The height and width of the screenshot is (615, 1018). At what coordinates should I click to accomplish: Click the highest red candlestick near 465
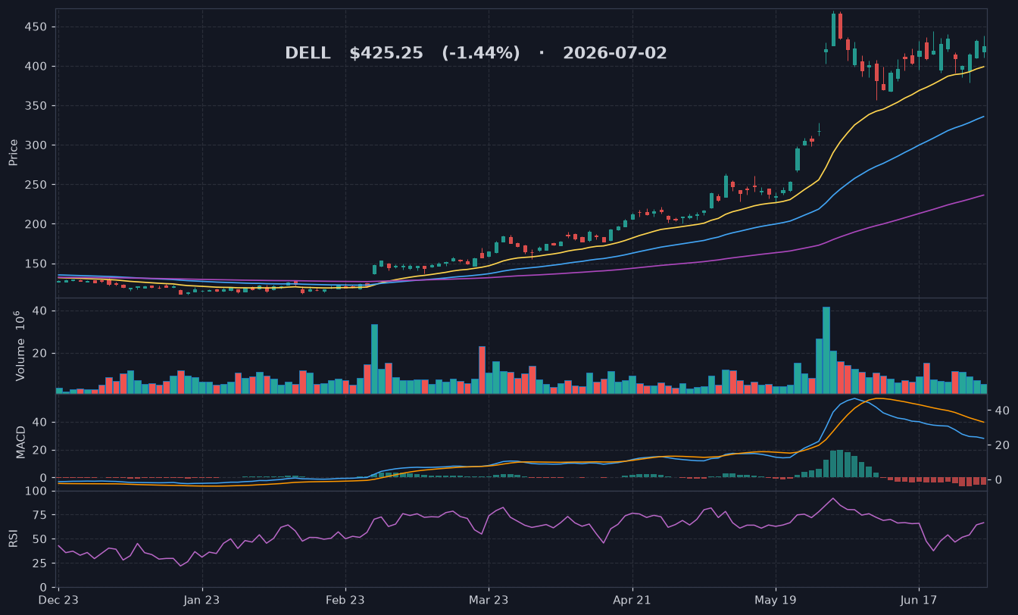pyautogui.click(x=841, y=26)
